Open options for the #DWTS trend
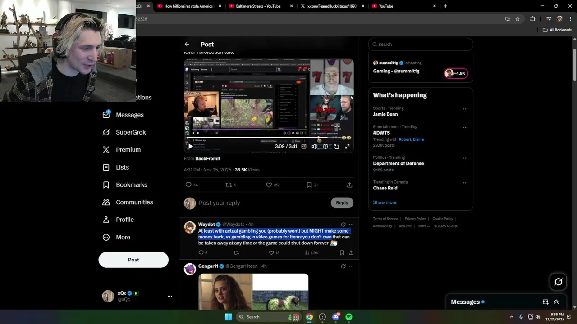Viewport: 577px width, 324px height. pos(465,127)
